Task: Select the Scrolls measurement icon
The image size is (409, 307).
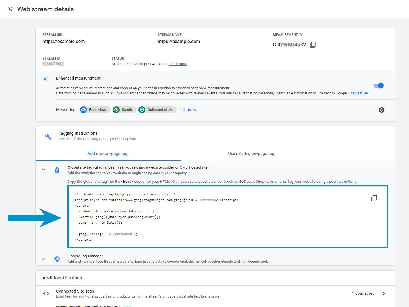Action: coord(116,109)
